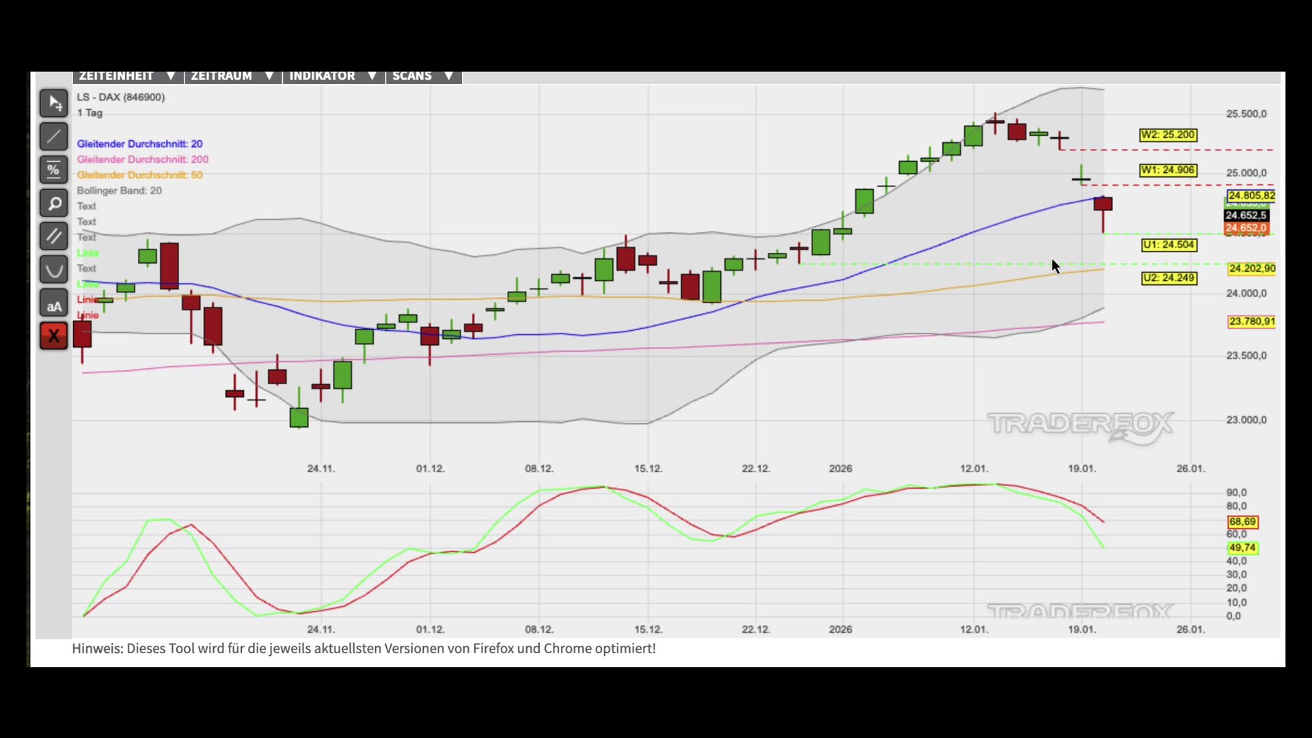Click the red X delete drawings button
Image resolution: width=1312 pixels, height=738 pixels.
tap(53, 336)
